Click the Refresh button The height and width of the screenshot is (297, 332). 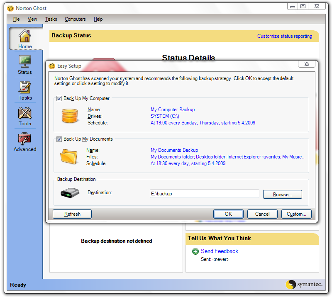tap(72, 214)
